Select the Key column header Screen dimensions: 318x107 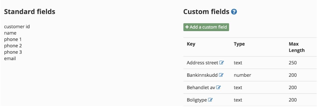click(x=191, y=44)
